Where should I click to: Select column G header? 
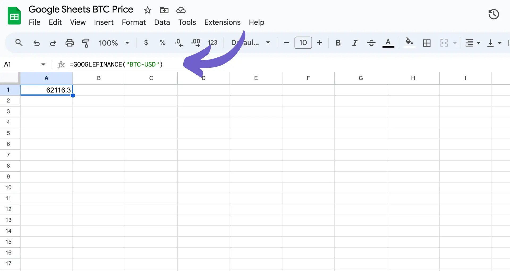(x=361, y=78)
